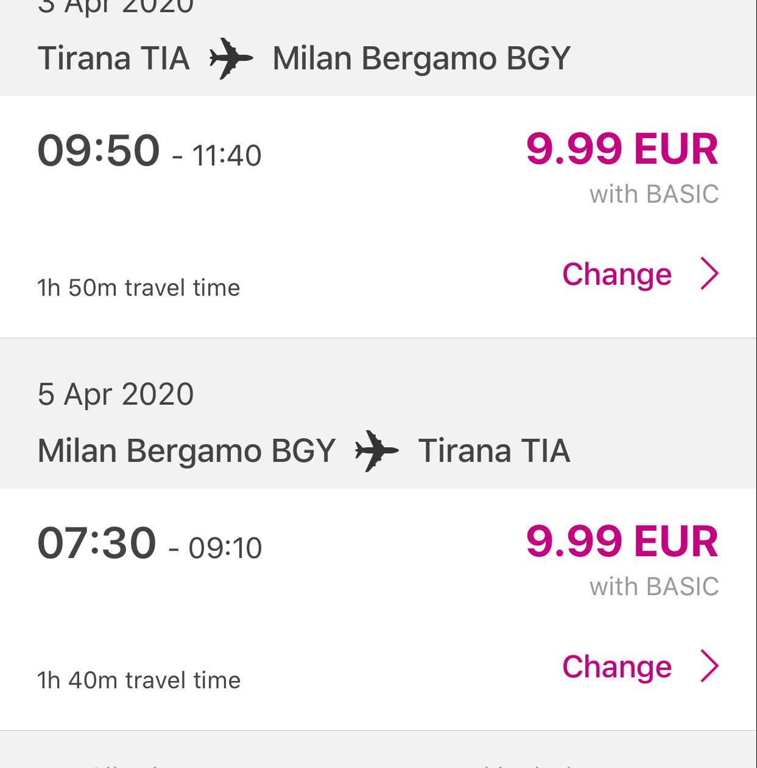
Task: Click '1h 50m travel time' text
Action: 139,287
